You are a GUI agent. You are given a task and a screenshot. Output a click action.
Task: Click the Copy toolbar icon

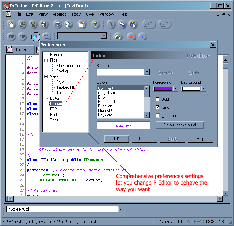[122, 24]
